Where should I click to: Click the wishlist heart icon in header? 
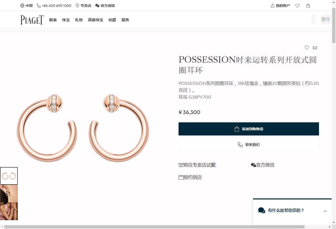(297, 6)
